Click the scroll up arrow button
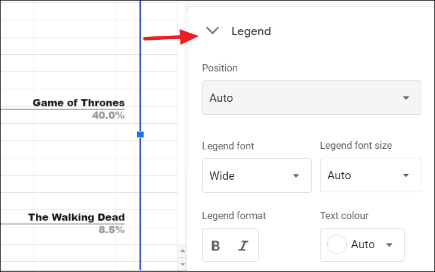 [x=182, y=251]
